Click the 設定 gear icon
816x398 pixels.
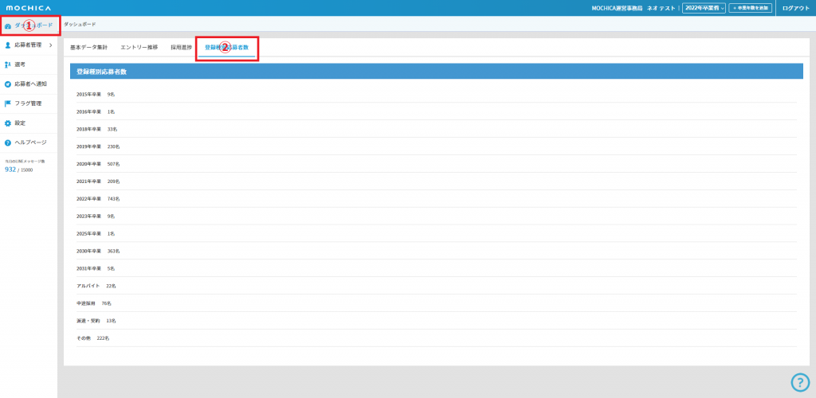click(x=8, y=123)
